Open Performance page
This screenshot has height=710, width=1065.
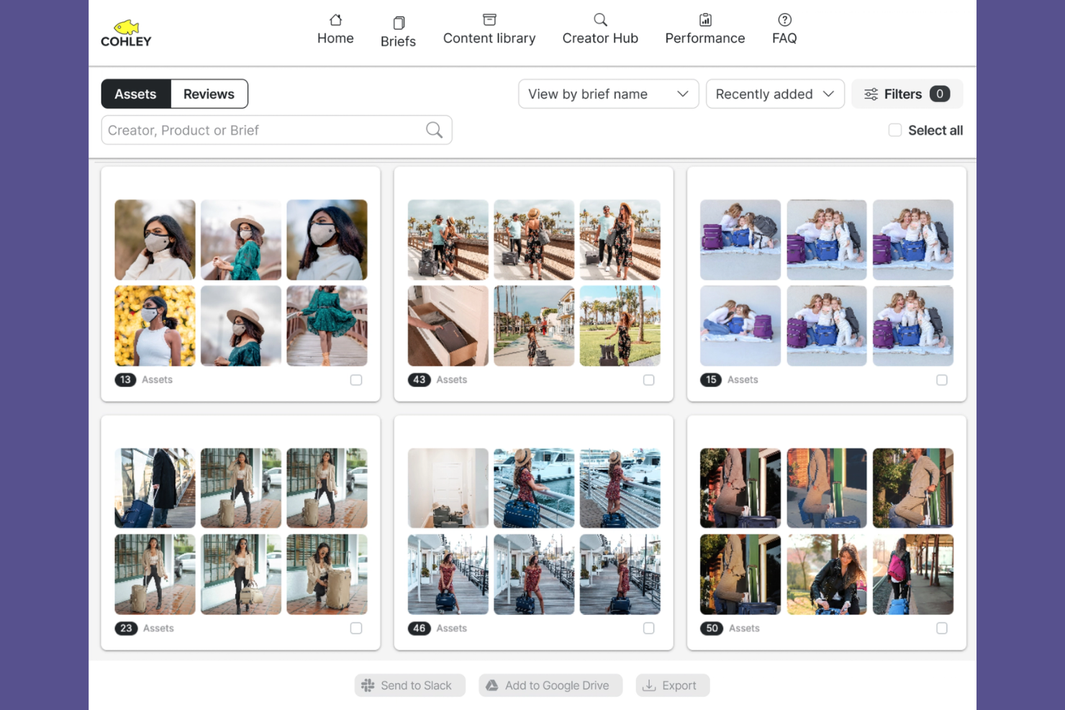(x=705, y=30)
